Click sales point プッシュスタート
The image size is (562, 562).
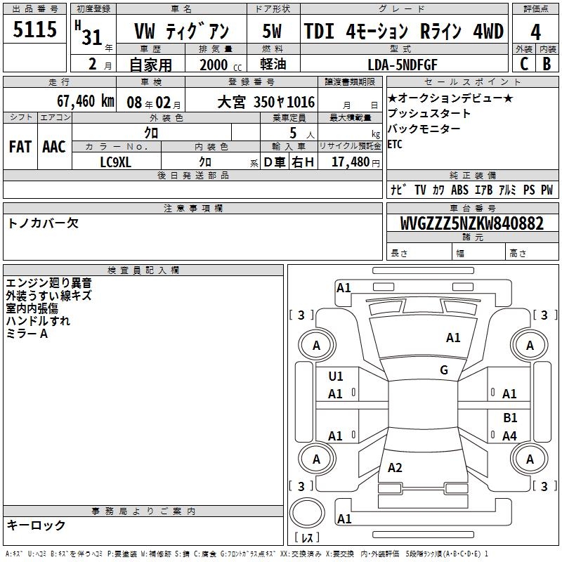(x=429, y=113)
